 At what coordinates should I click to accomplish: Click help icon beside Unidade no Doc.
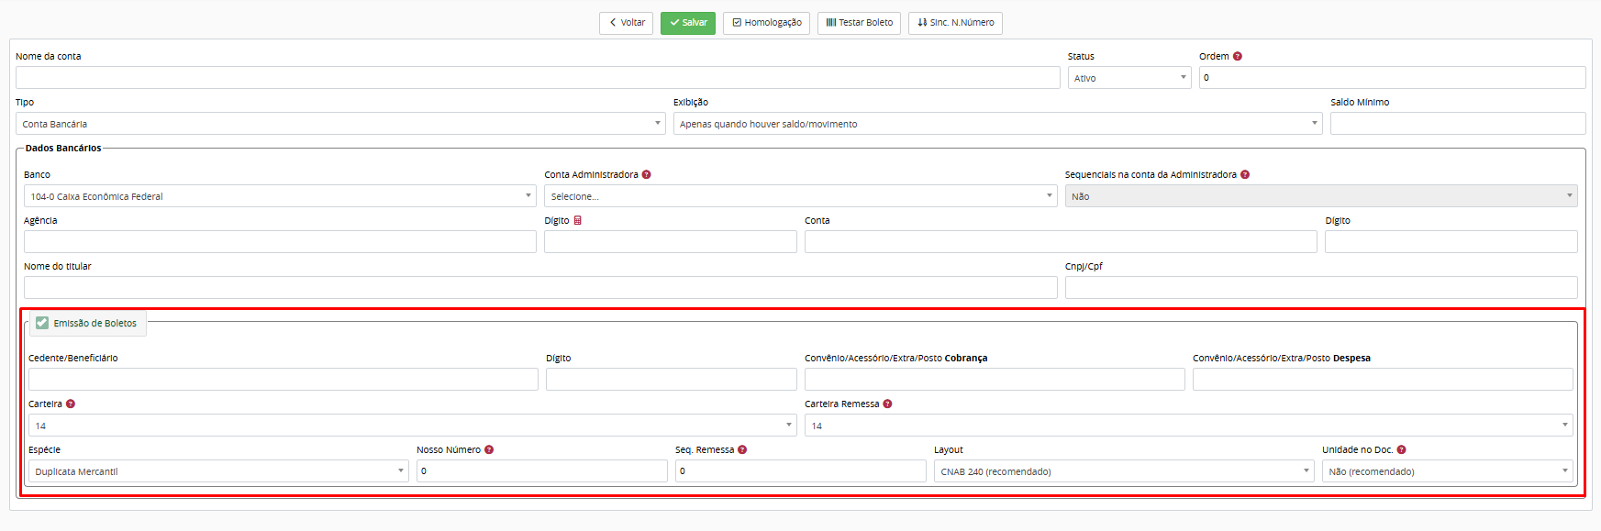1401,449
